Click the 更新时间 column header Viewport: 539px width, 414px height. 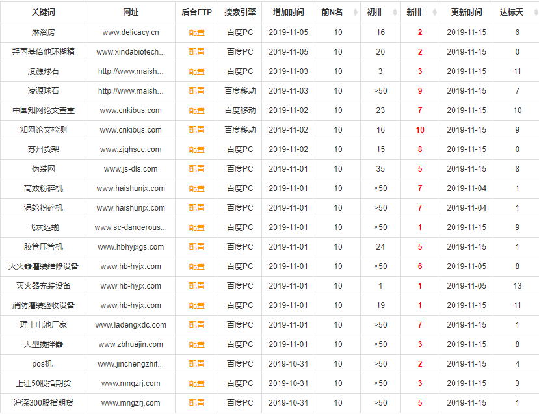point(466,12)
